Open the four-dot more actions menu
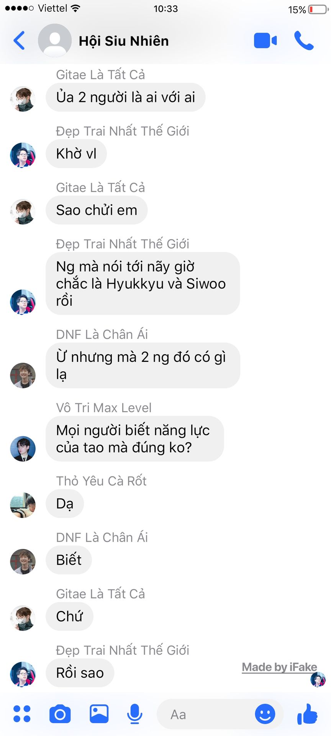Viewport: 331px width, 736px height. [x=22, y=714]
